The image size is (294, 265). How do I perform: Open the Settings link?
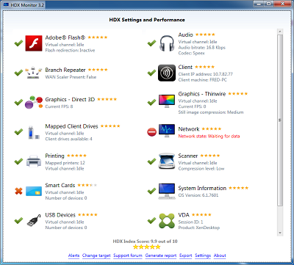point(203,255)
